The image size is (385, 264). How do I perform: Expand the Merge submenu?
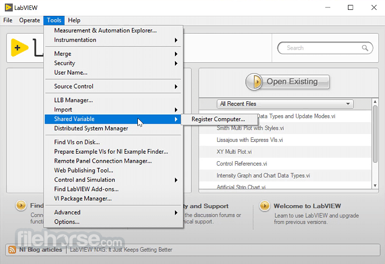pyautogui.click(x=113, y=53)
